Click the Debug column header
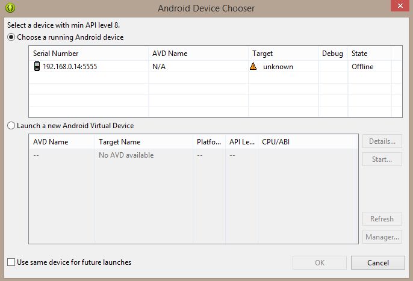 coord(333,54)
